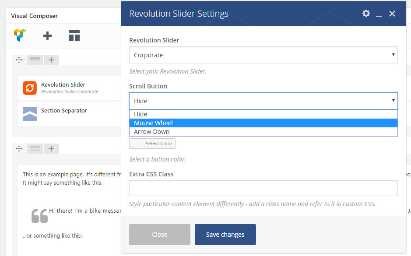Click the second row's column layout icon

click(35, 149)
